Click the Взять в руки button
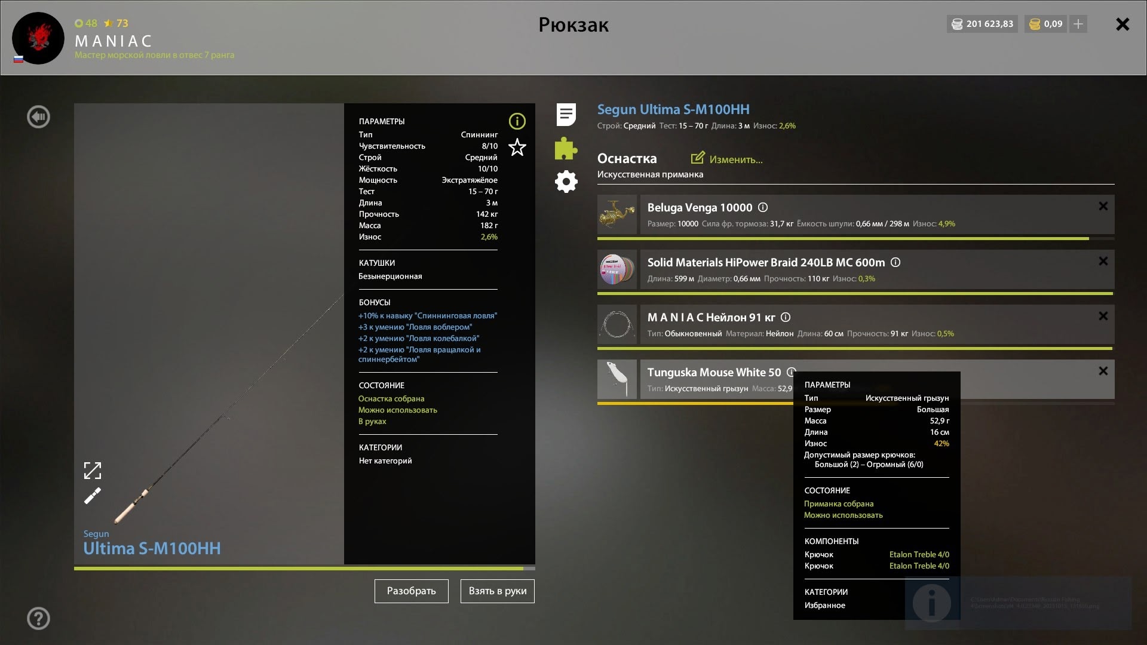The width and height of the screenshot is (1147, 645). (x=497, y=591)
